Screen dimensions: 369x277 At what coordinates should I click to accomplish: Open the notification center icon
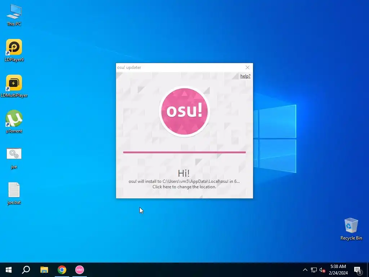pos(358,270)
